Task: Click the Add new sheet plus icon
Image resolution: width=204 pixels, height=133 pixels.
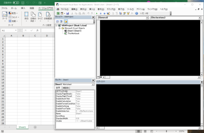Action: pyautogui.click(x=35, y=127)
